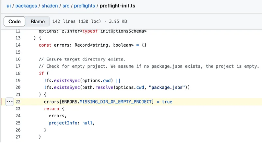Click line number 27

(18, 137)
